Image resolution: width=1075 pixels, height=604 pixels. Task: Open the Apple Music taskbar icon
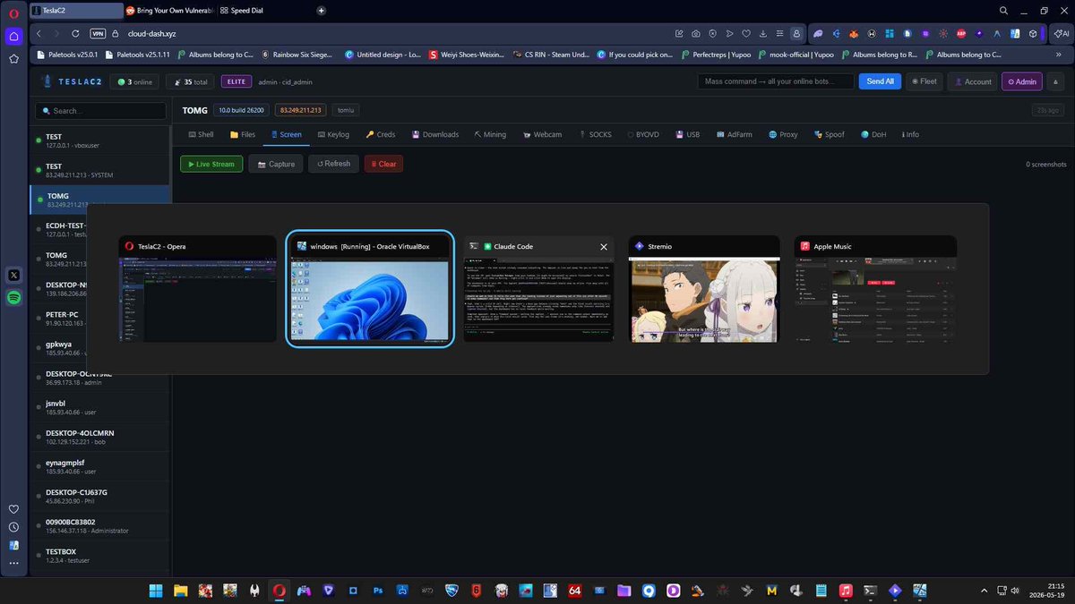846,591
